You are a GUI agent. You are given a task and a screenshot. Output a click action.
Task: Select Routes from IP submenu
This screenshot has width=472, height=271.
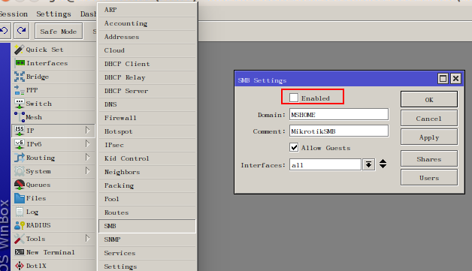point(147,212)
